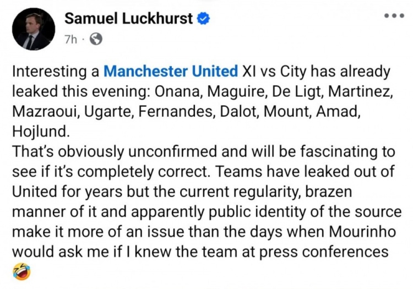Viewport: 413px width, 289px height.
Task: Follow the Manchester United tagged link
Action: (171, 72)
